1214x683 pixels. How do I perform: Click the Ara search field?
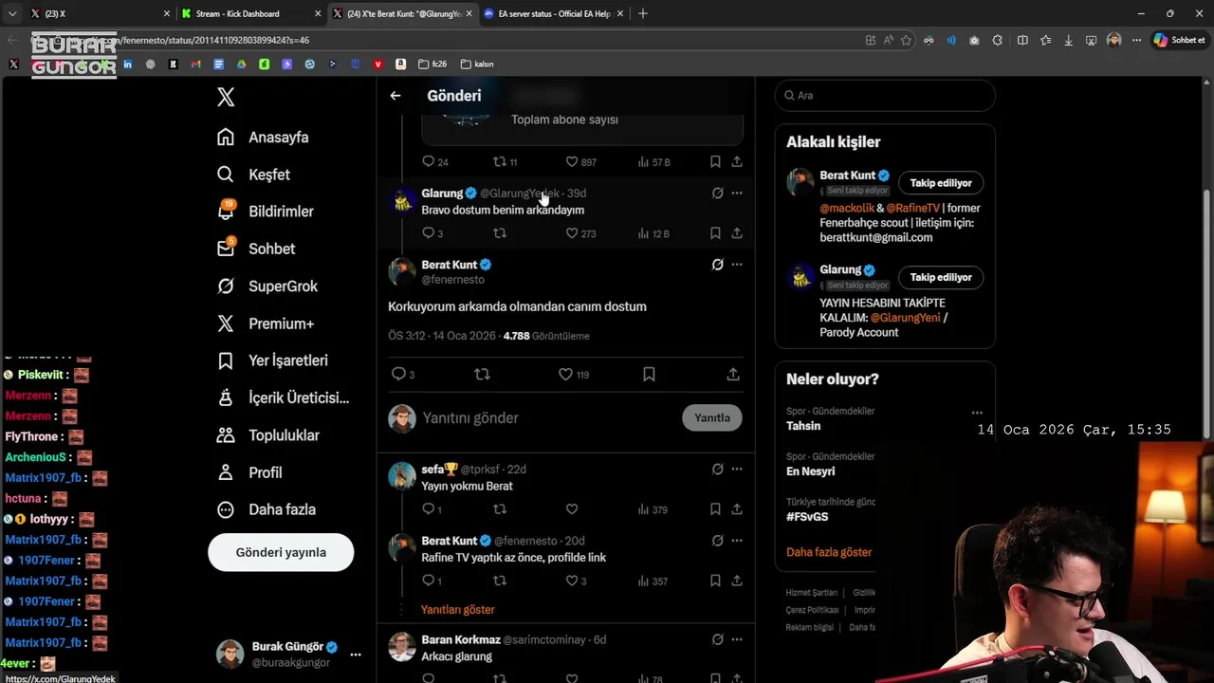point(885,96)
